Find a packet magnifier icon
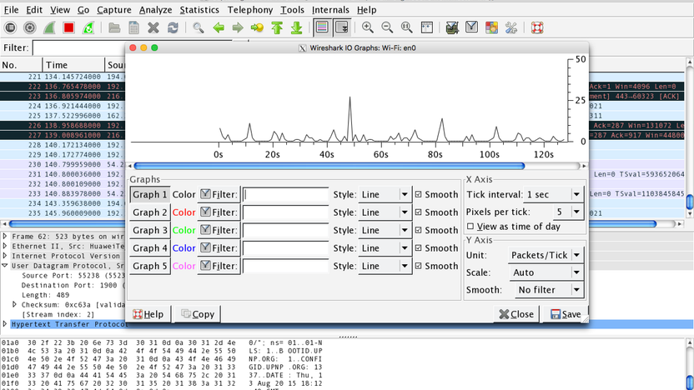 (x=199, y=27)
